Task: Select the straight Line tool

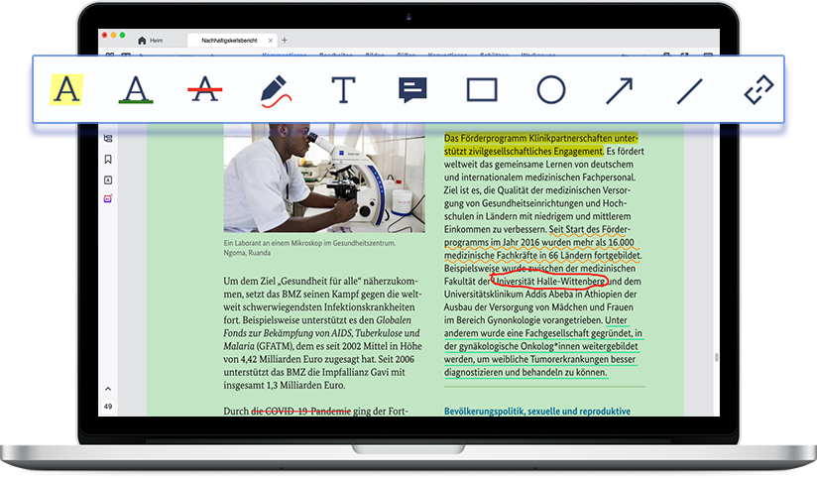Action: coord(689,90)
